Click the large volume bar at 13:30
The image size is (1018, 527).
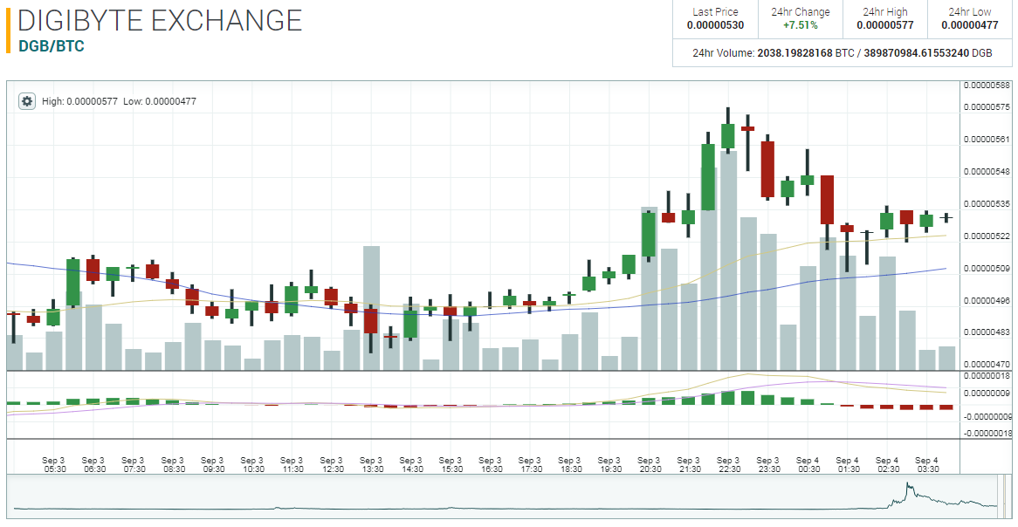point(371,308)
